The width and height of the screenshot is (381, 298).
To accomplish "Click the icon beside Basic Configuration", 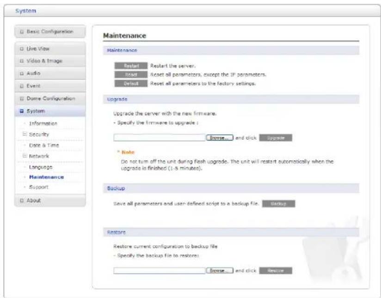I will point(22,32).
